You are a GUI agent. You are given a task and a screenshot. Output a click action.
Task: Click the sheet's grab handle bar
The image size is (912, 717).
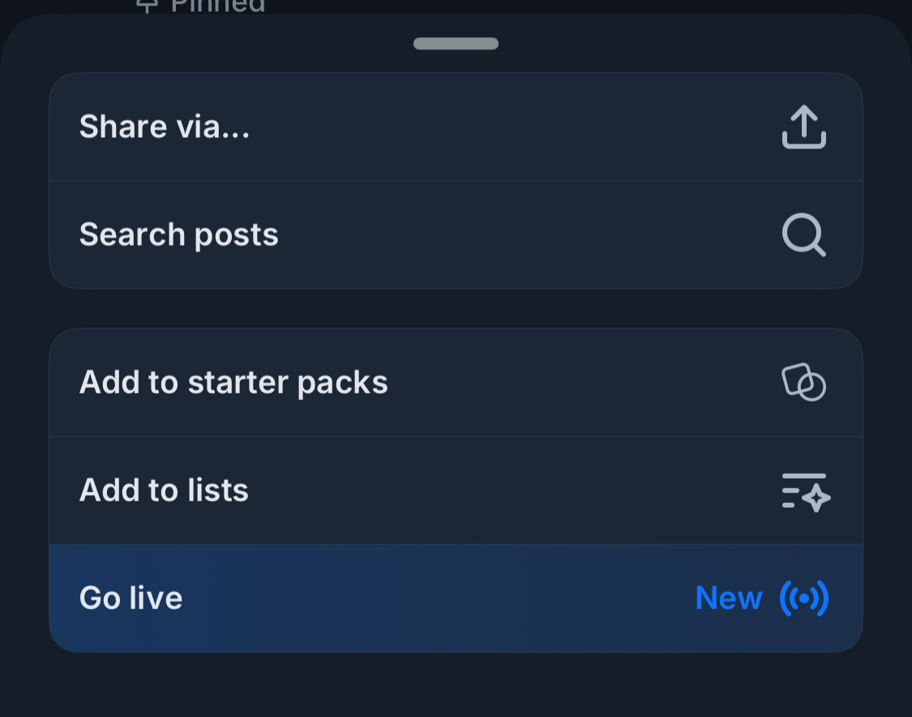click(x=456, y=44)
